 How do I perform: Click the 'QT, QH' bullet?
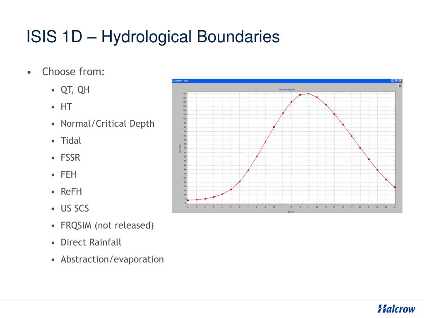pos(75,90)
